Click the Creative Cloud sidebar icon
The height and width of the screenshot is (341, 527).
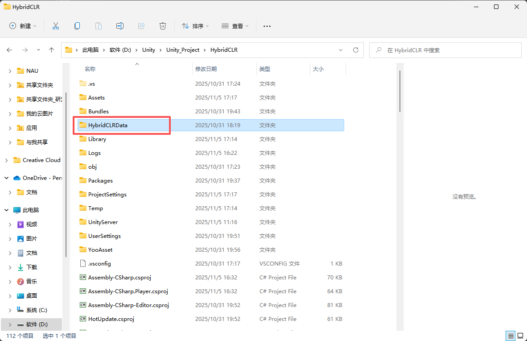[17, 160]
